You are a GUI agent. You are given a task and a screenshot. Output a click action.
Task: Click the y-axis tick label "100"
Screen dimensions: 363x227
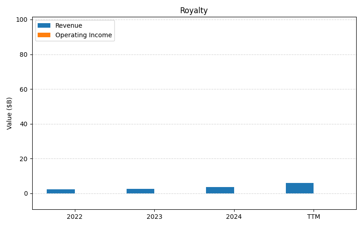tap(21, 20)
